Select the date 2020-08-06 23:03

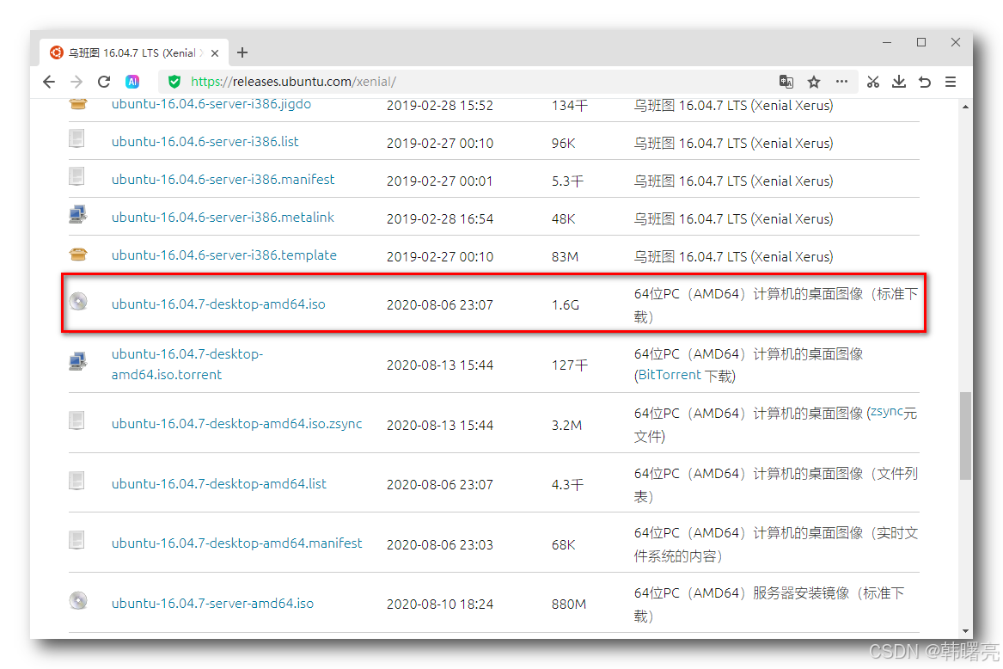439,545
